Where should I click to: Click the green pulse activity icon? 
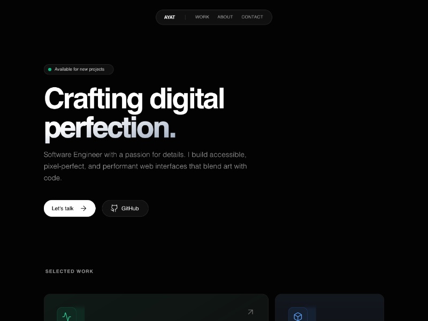[x=66, y=316]
